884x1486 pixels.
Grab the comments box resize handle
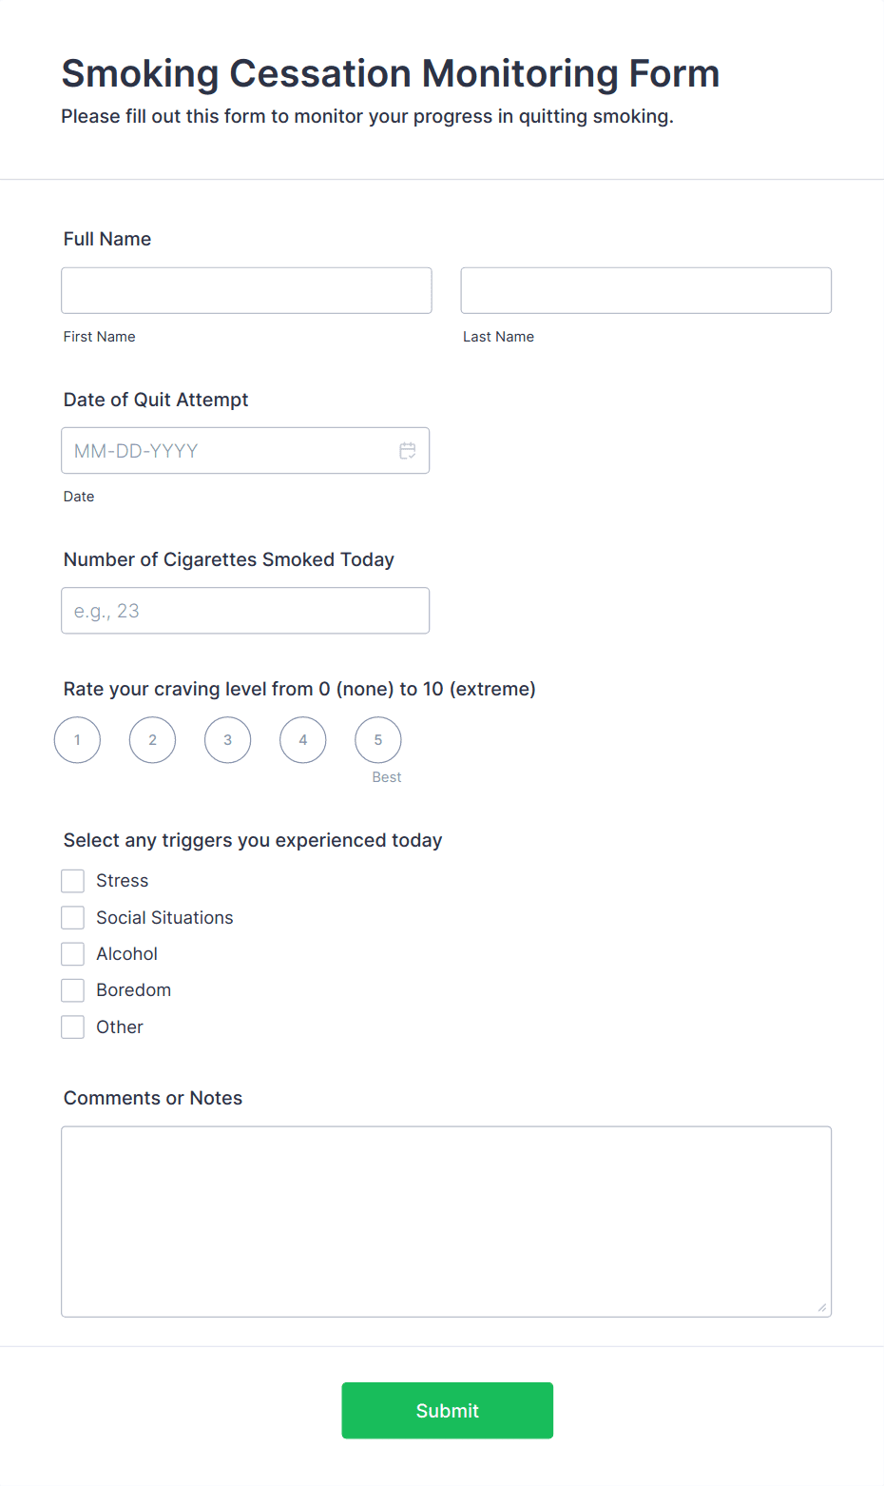[x=822, y=1308]
